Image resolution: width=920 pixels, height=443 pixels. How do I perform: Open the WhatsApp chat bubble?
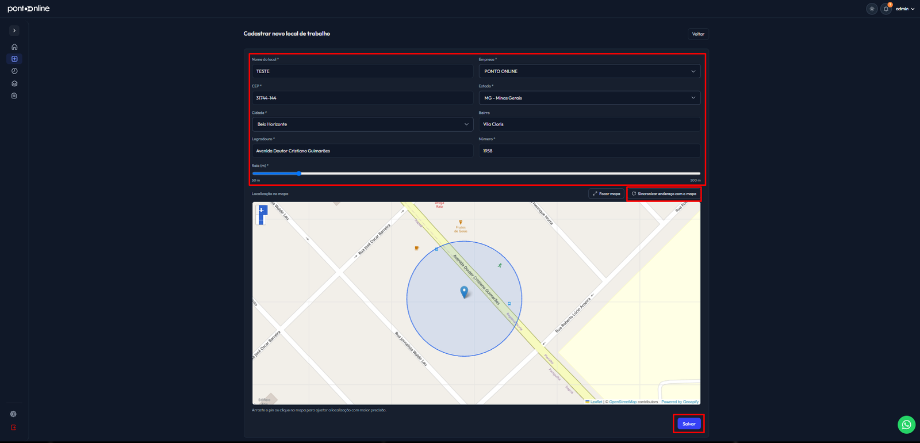(x=906, y=425)
